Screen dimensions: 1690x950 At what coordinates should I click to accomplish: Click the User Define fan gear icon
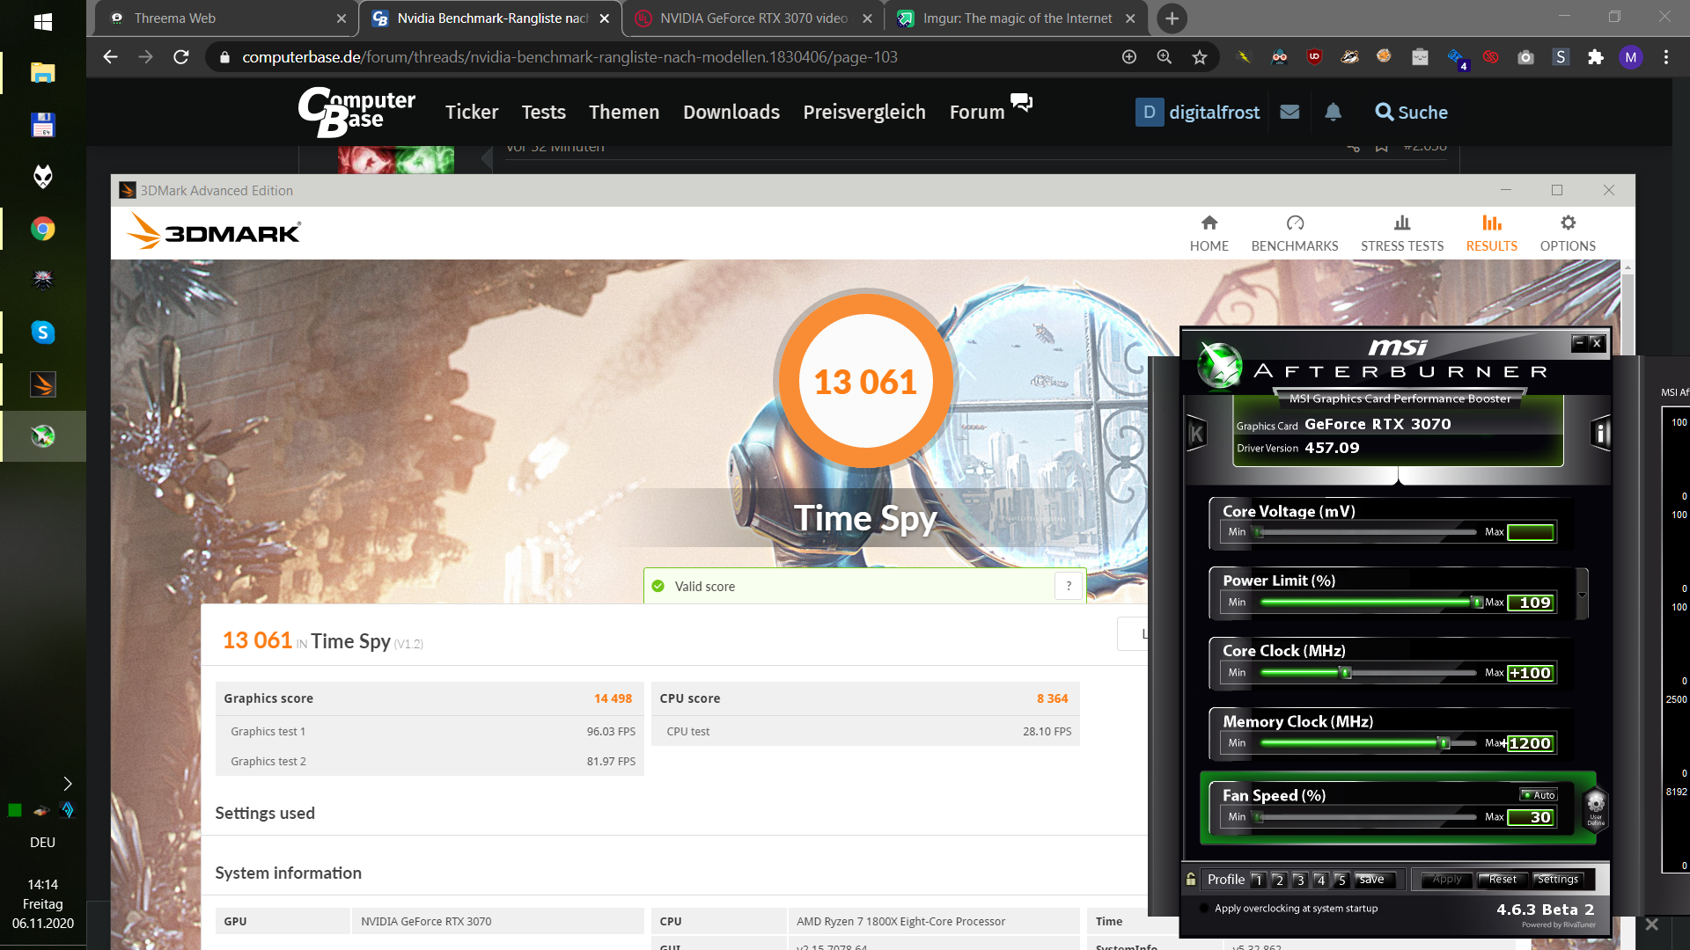[x=1596, y=805]
